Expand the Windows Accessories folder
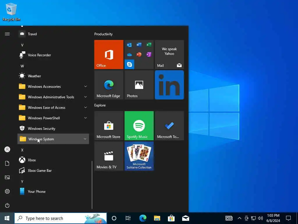Viewport: 298px width, 224px height. pyautogui.click(x=53, y=86)
